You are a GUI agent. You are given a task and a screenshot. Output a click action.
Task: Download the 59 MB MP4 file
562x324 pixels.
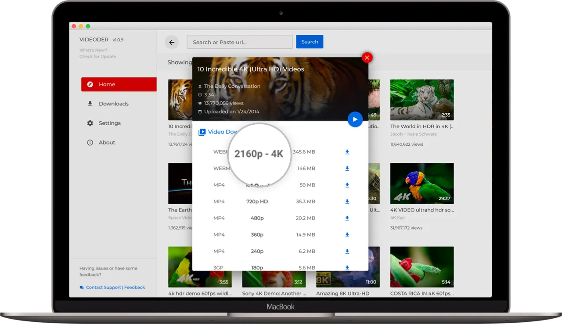coord(347,185)
